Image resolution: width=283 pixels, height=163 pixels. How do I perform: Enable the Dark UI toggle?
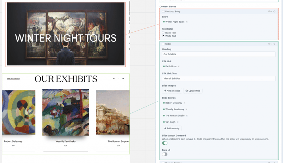165,154
